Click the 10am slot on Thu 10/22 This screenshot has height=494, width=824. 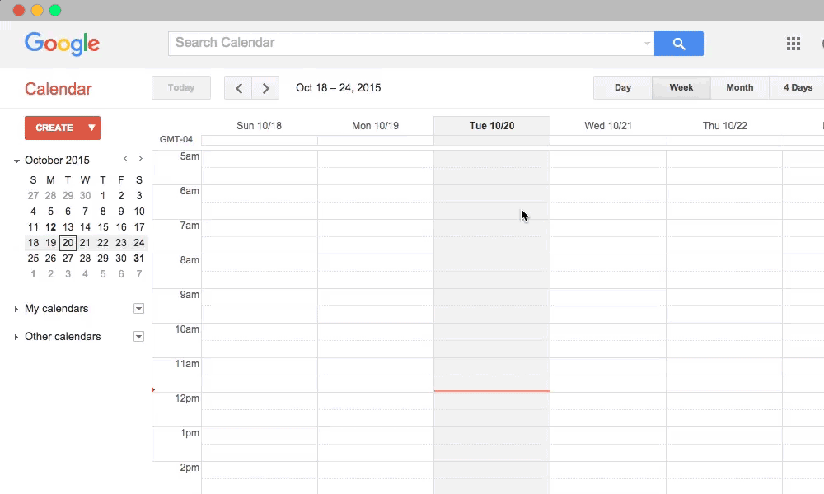click(724, 340)
